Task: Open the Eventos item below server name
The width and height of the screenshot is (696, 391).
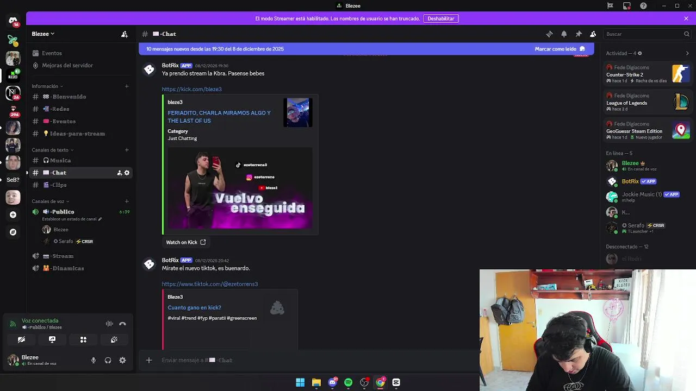Action: click(x=81, y=53)
